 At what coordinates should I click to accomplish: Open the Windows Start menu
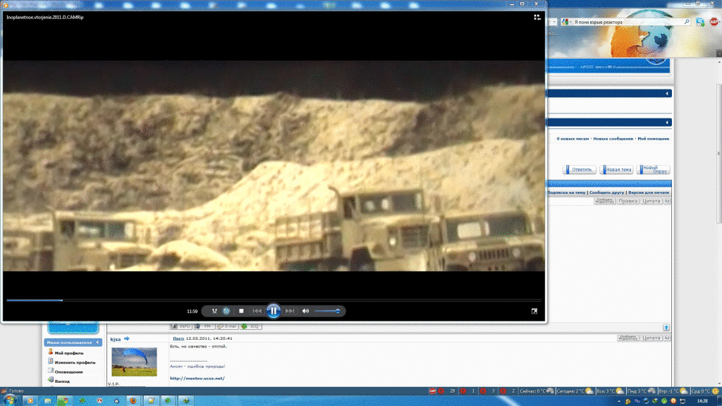click(8, 400)
